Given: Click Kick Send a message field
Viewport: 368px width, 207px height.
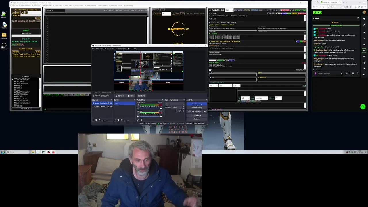Looking at the screenshot, I should (328, 74).
